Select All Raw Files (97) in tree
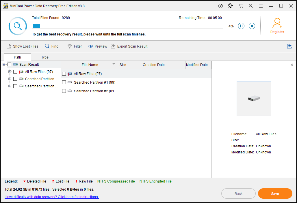Image resolution: width=297 pixels, height=203 pixels. click(x=39, y=72)
